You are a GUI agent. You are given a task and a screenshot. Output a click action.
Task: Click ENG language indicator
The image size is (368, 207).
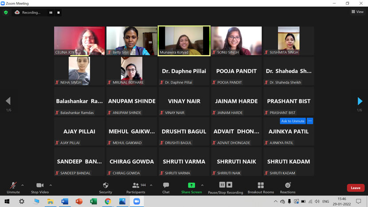[325, 201]
